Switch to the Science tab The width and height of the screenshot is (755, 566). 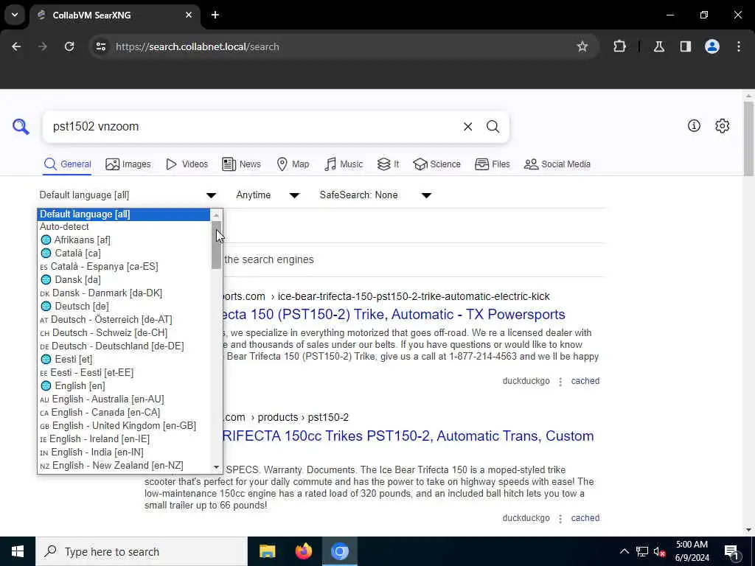436,164
